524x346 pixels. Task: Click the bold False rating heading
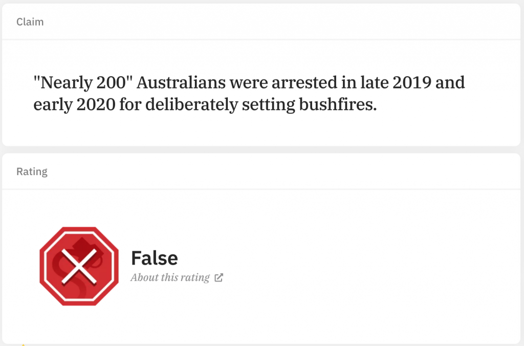[x=154, y=258]
